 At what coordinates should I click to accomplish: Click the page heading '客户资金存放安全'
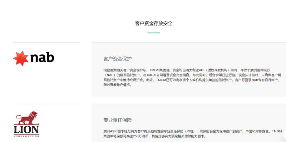[x=154, y=24]
